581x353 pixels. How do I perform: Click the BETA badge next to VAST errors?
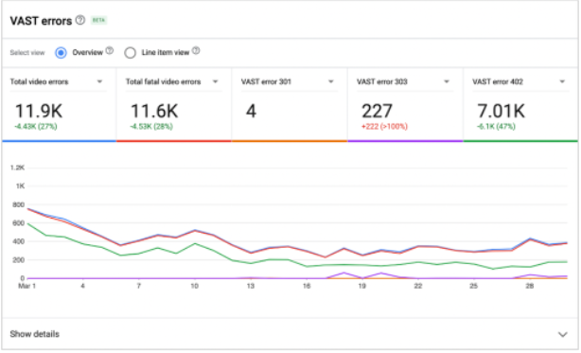(98, 20)
